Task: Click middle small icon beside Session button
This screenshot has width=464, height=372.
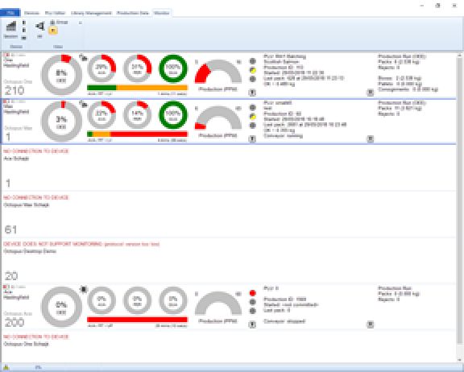Action: tap(24, 30)
